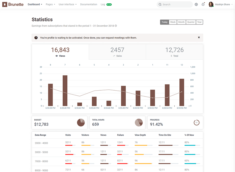Switch the period to Week
The image size is (235, 172).
coord(173,22)
